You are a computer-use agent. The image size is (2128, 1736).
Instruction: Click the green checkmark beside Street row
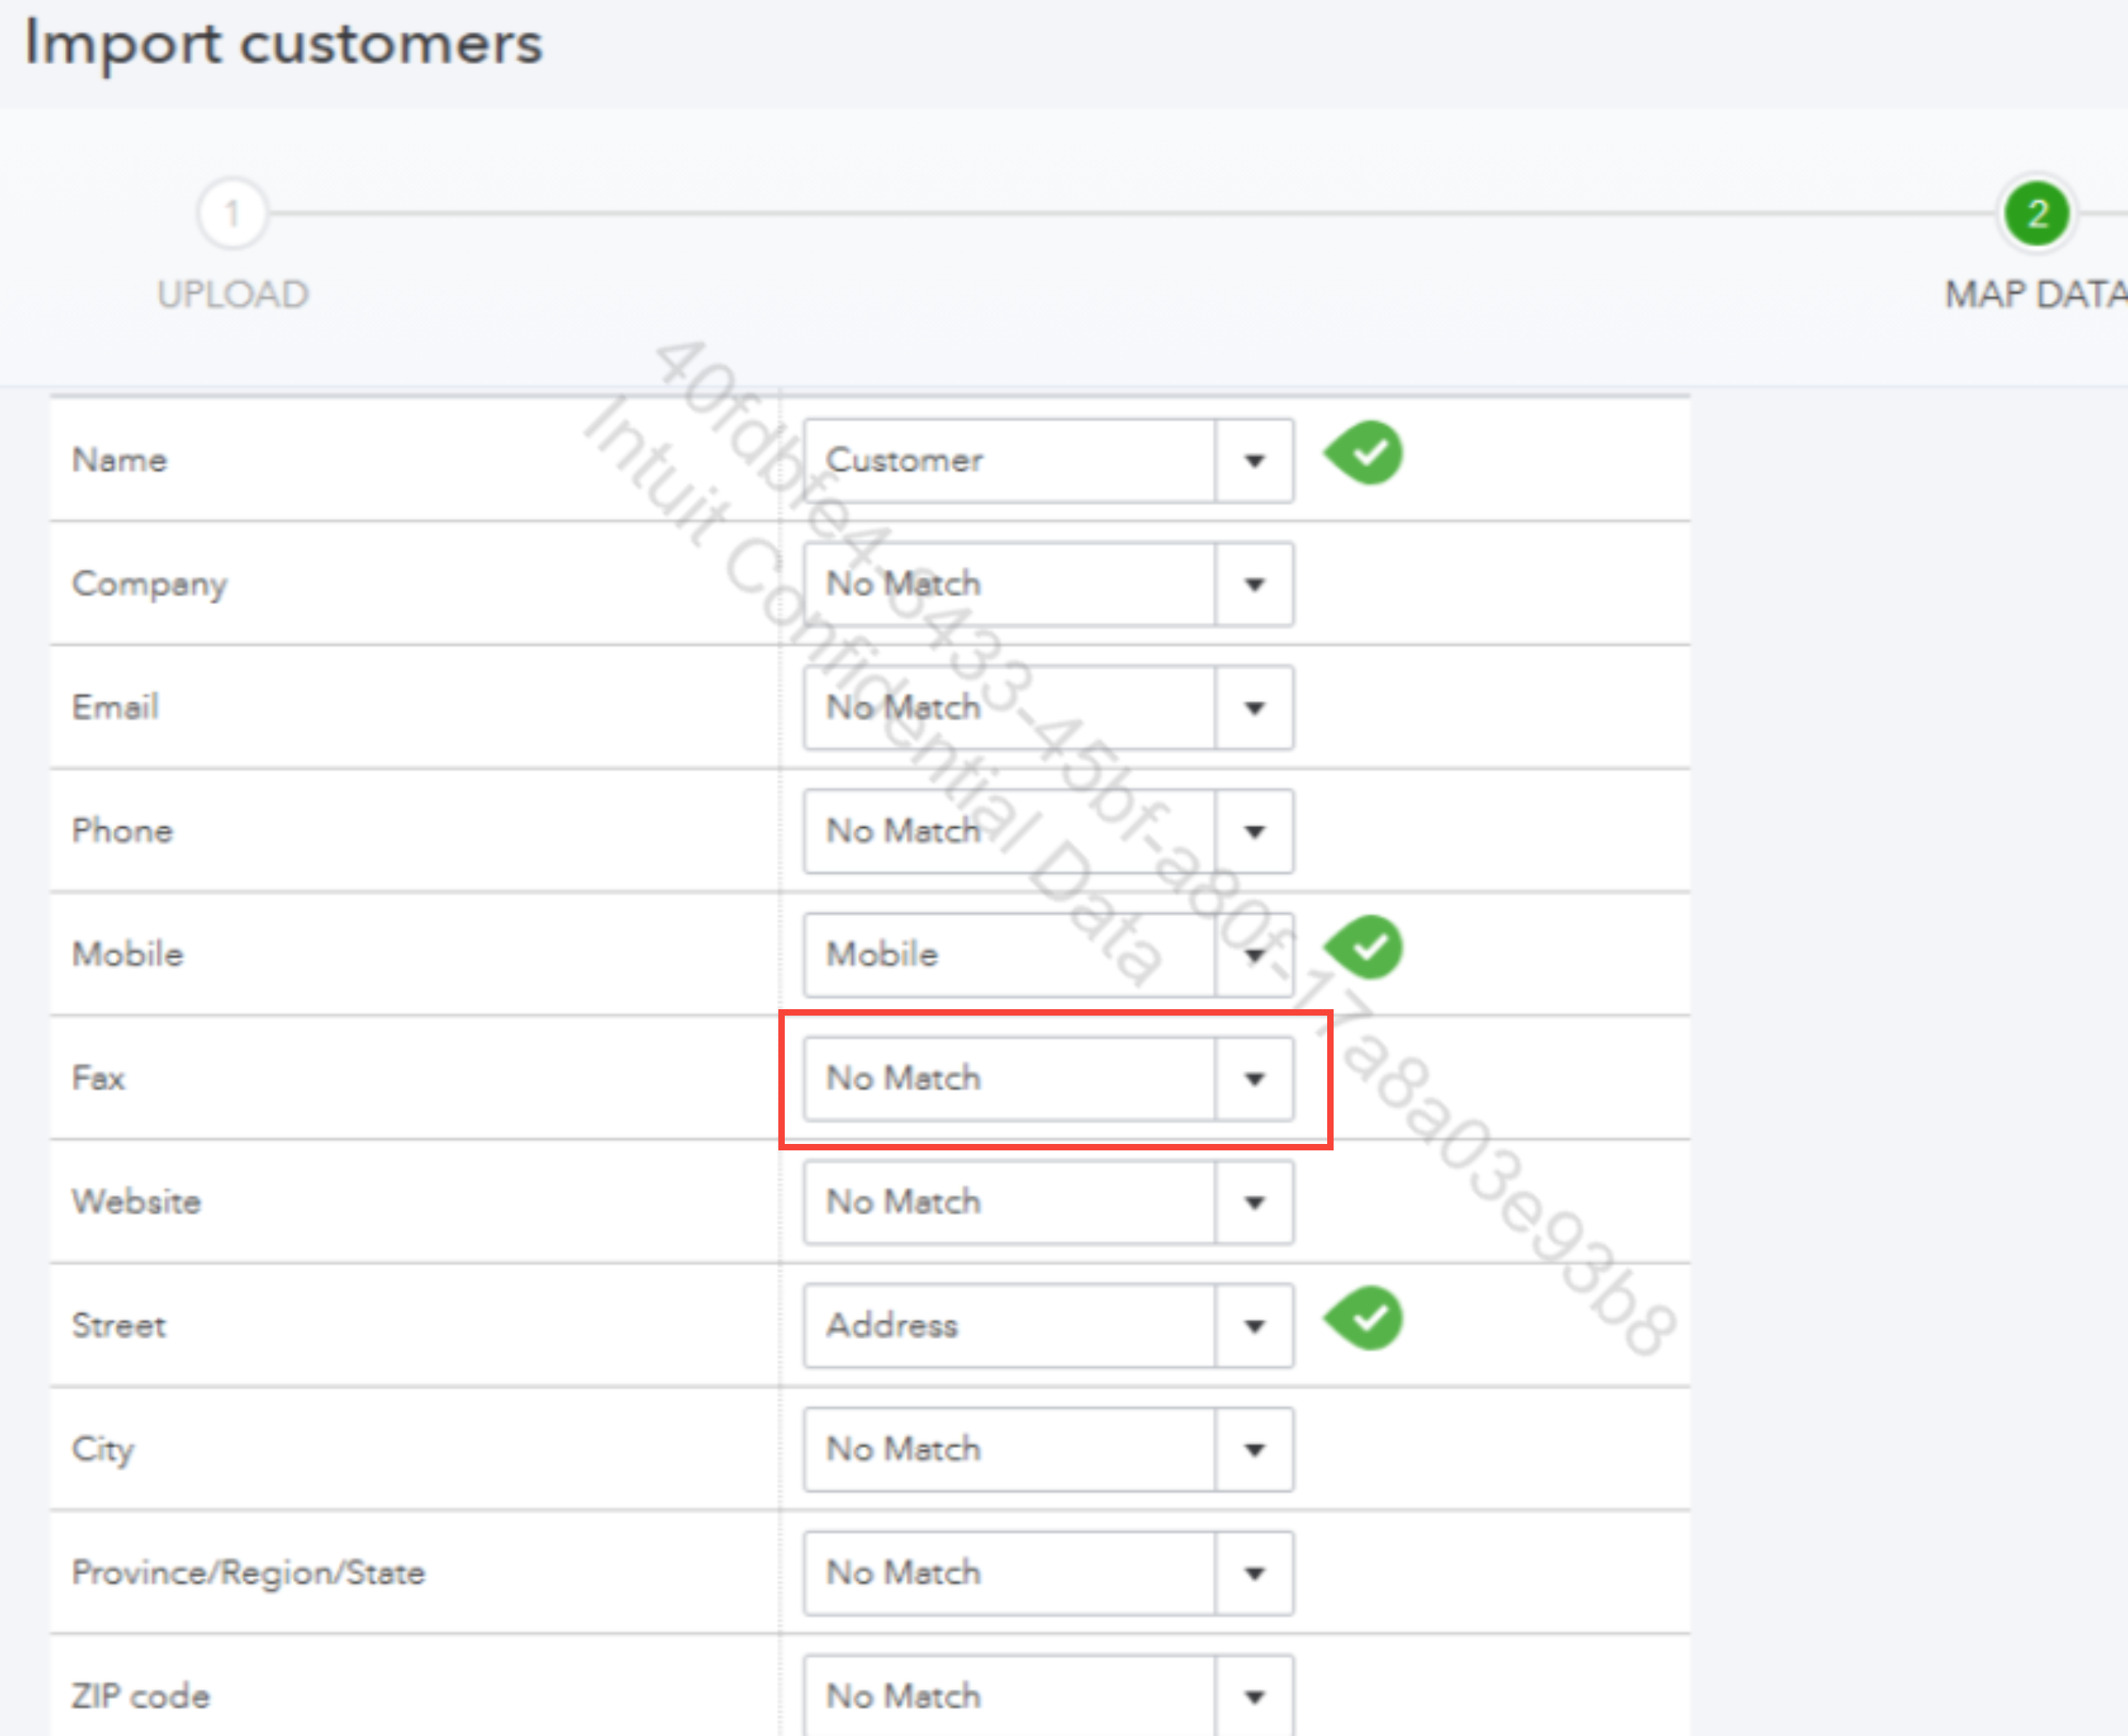(x=1366, y=1319)
